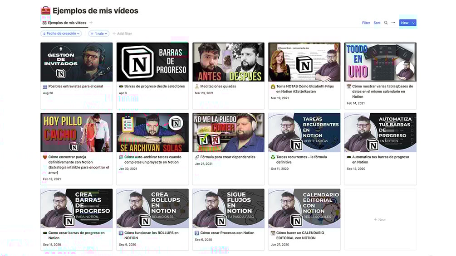Viewport: 456px width, 256px height.
Task: Click icon beside Como crear barras de progreso
Action: pyautogui.click(x=45, y=233)
